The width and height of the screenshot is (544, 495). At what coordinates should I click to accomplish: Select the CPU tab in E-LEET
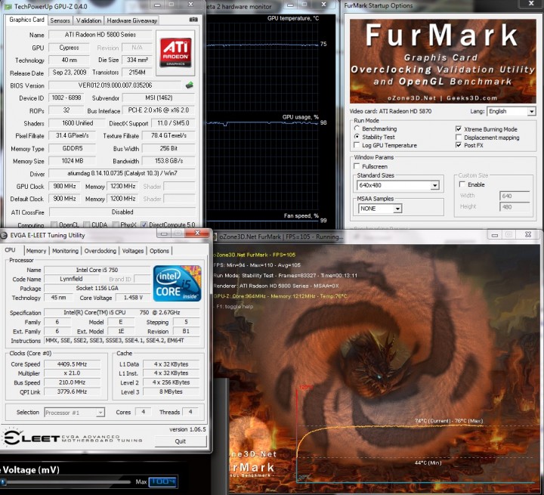pos(10,250)
